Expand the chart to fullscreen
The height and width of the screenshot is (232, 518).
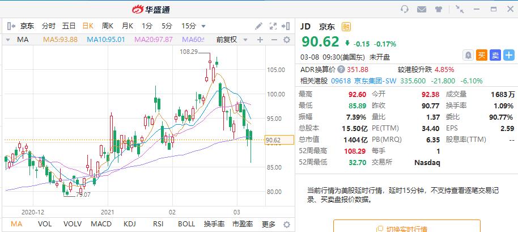pos(273,26)
